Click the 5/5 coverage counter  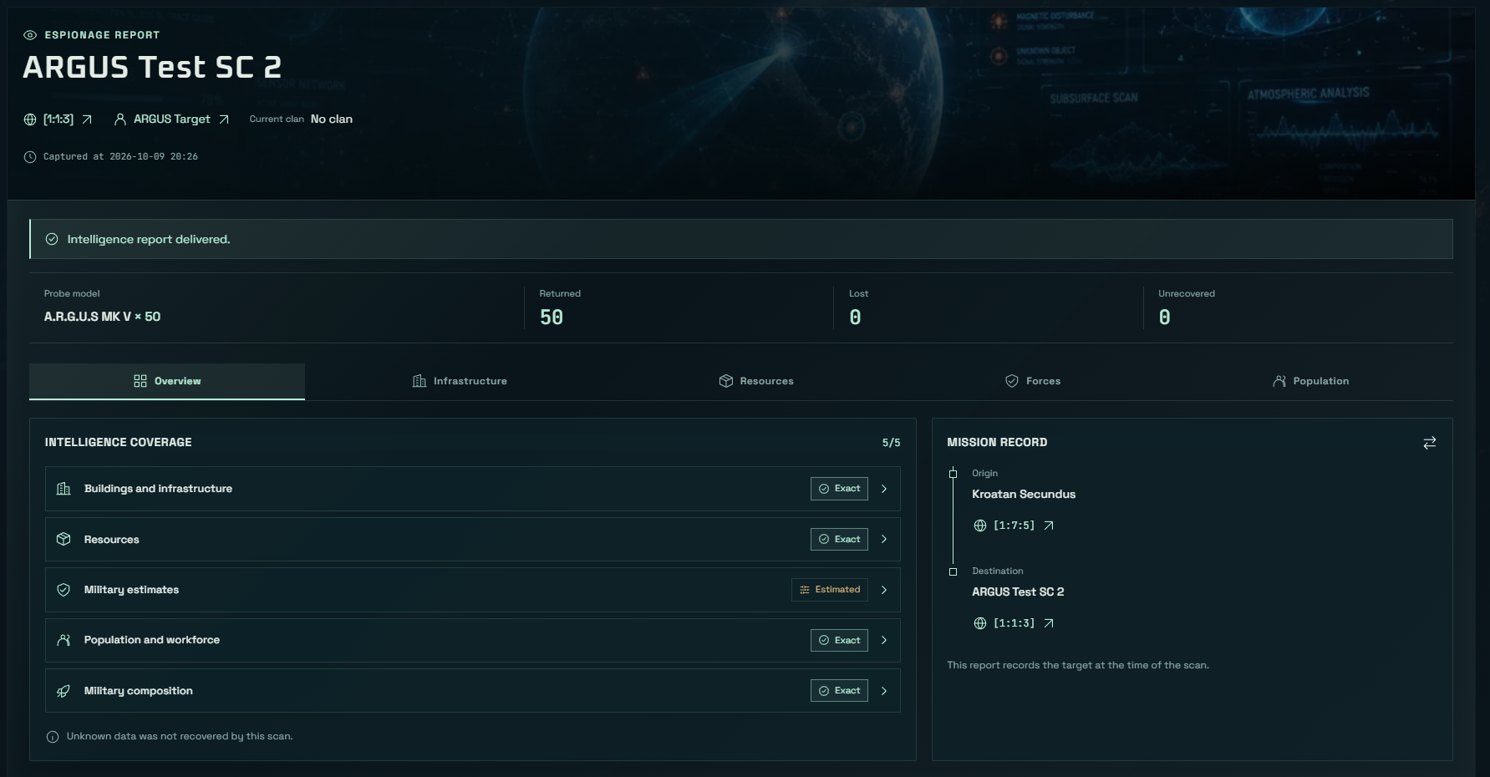(x=891, y=443)
